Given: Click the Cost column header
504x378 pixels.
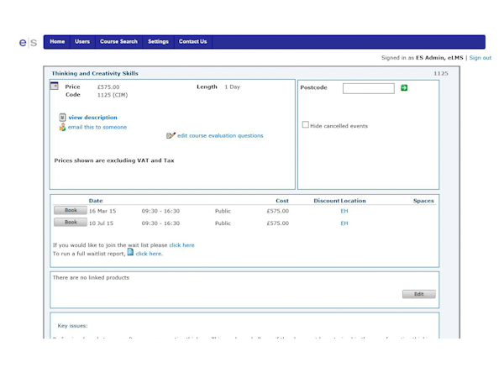Looking at the screenshot, I should pyautogui.click(x=282, y=201).
